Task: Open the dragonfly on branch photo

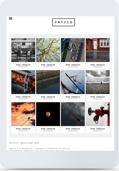Action: point(73,82)
